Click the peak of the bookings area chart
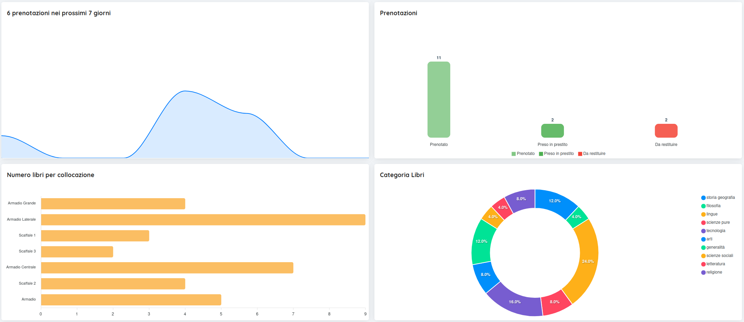The width and height of the screenshot is (744, 322). click(x=185, y=91)
